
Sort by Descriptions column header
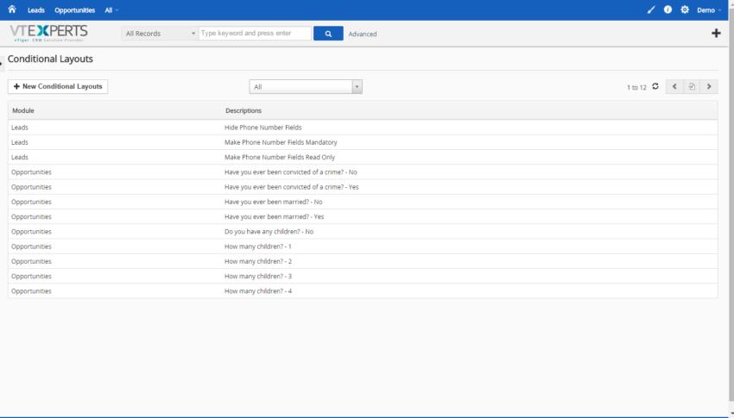point(244,110)
